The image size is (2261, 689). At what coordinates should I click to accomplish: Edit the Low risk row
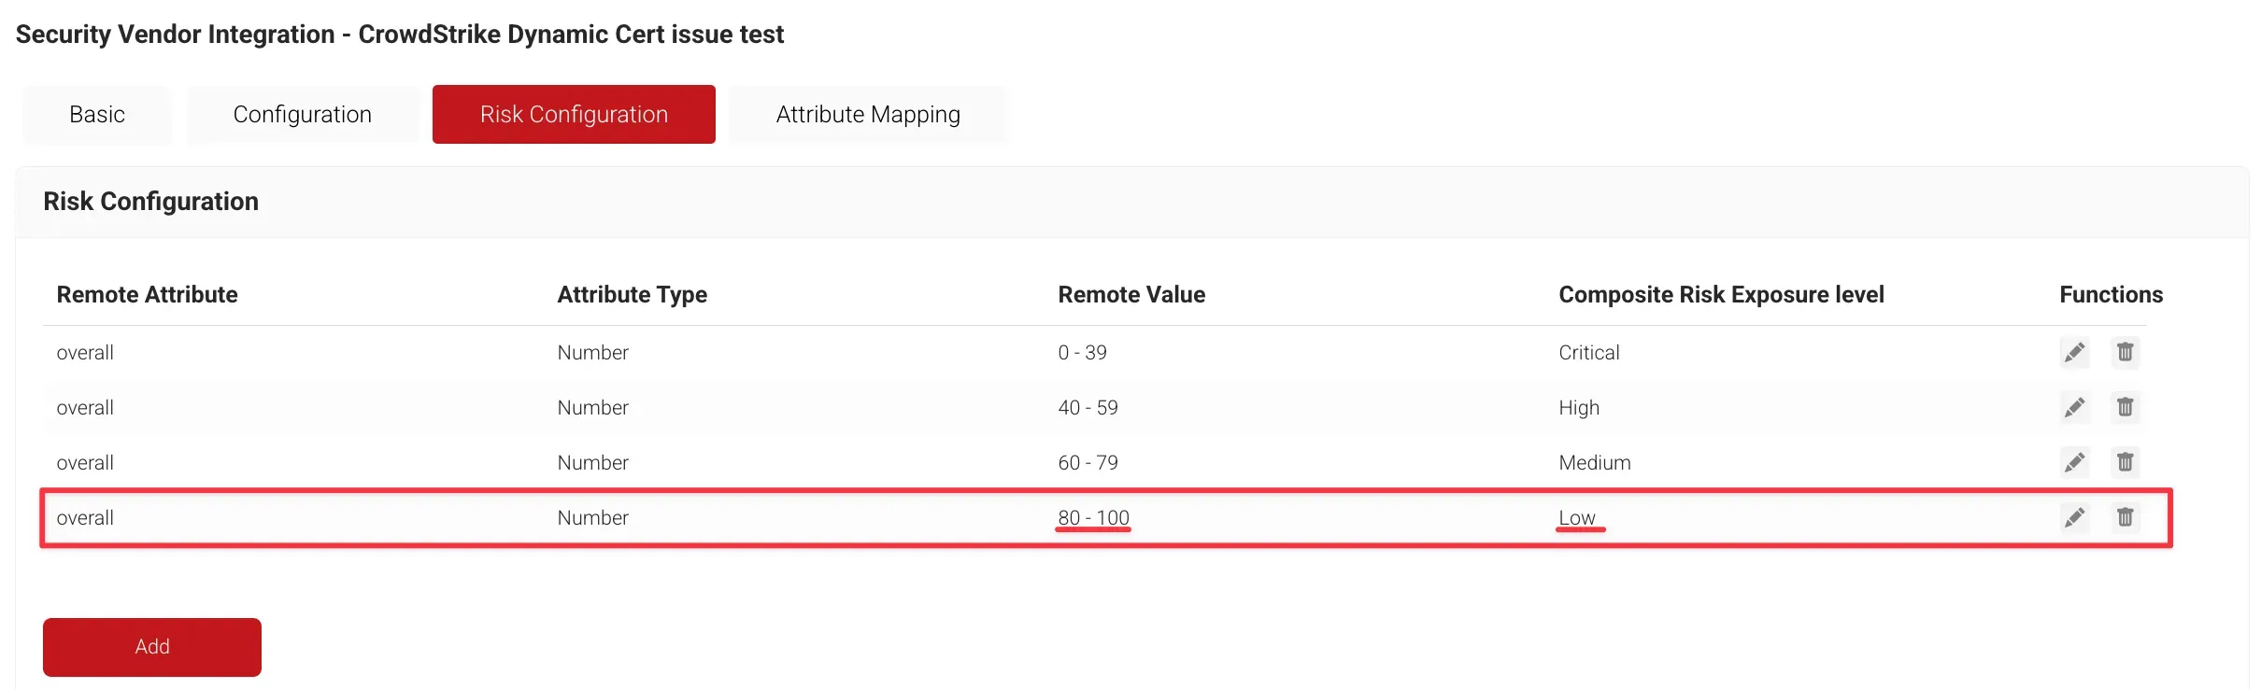[x=2074, y=518]
